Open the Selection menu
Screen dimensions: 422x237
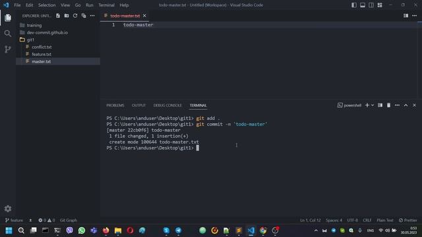47,5
